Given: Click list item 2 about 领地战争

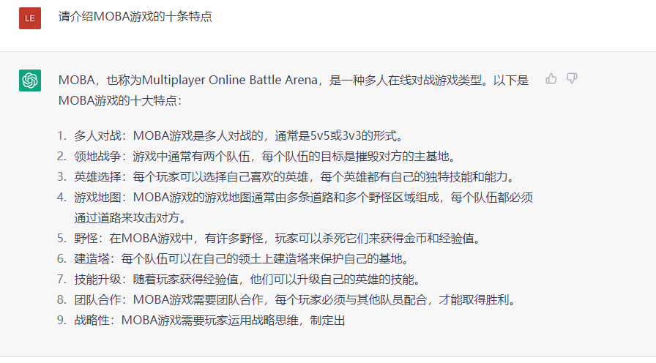Looking at the screenshot, I should click(265, 157).
